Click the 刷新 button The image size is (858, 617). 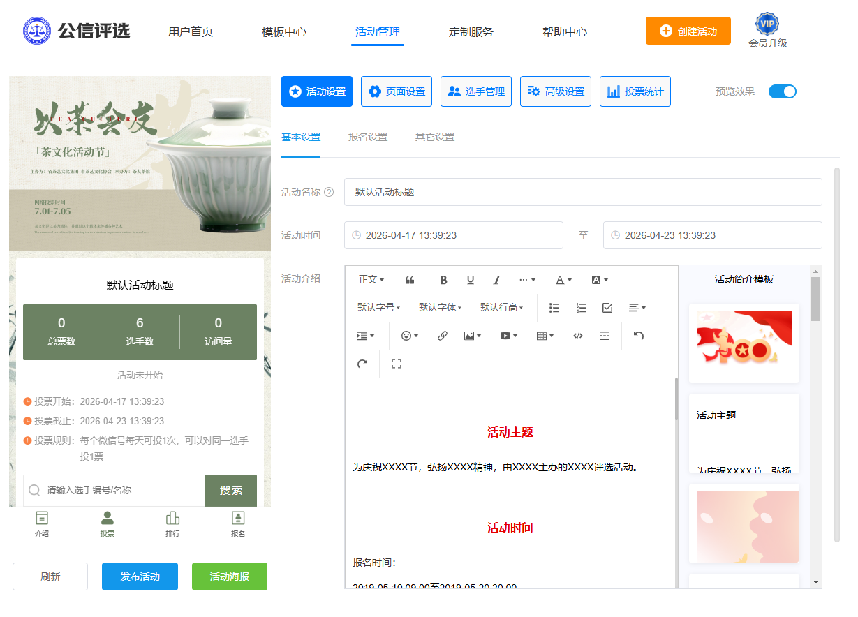click(x=50, y=577)
